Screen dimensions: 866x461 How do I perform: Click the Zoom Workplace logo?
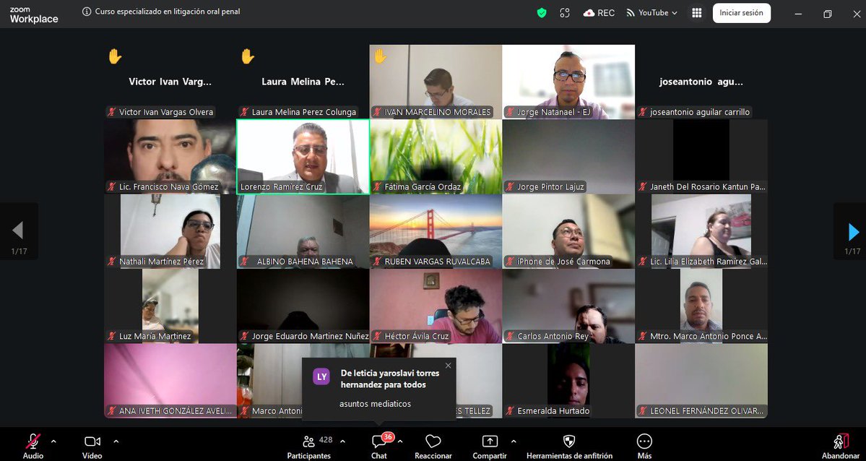pos(34,15)
